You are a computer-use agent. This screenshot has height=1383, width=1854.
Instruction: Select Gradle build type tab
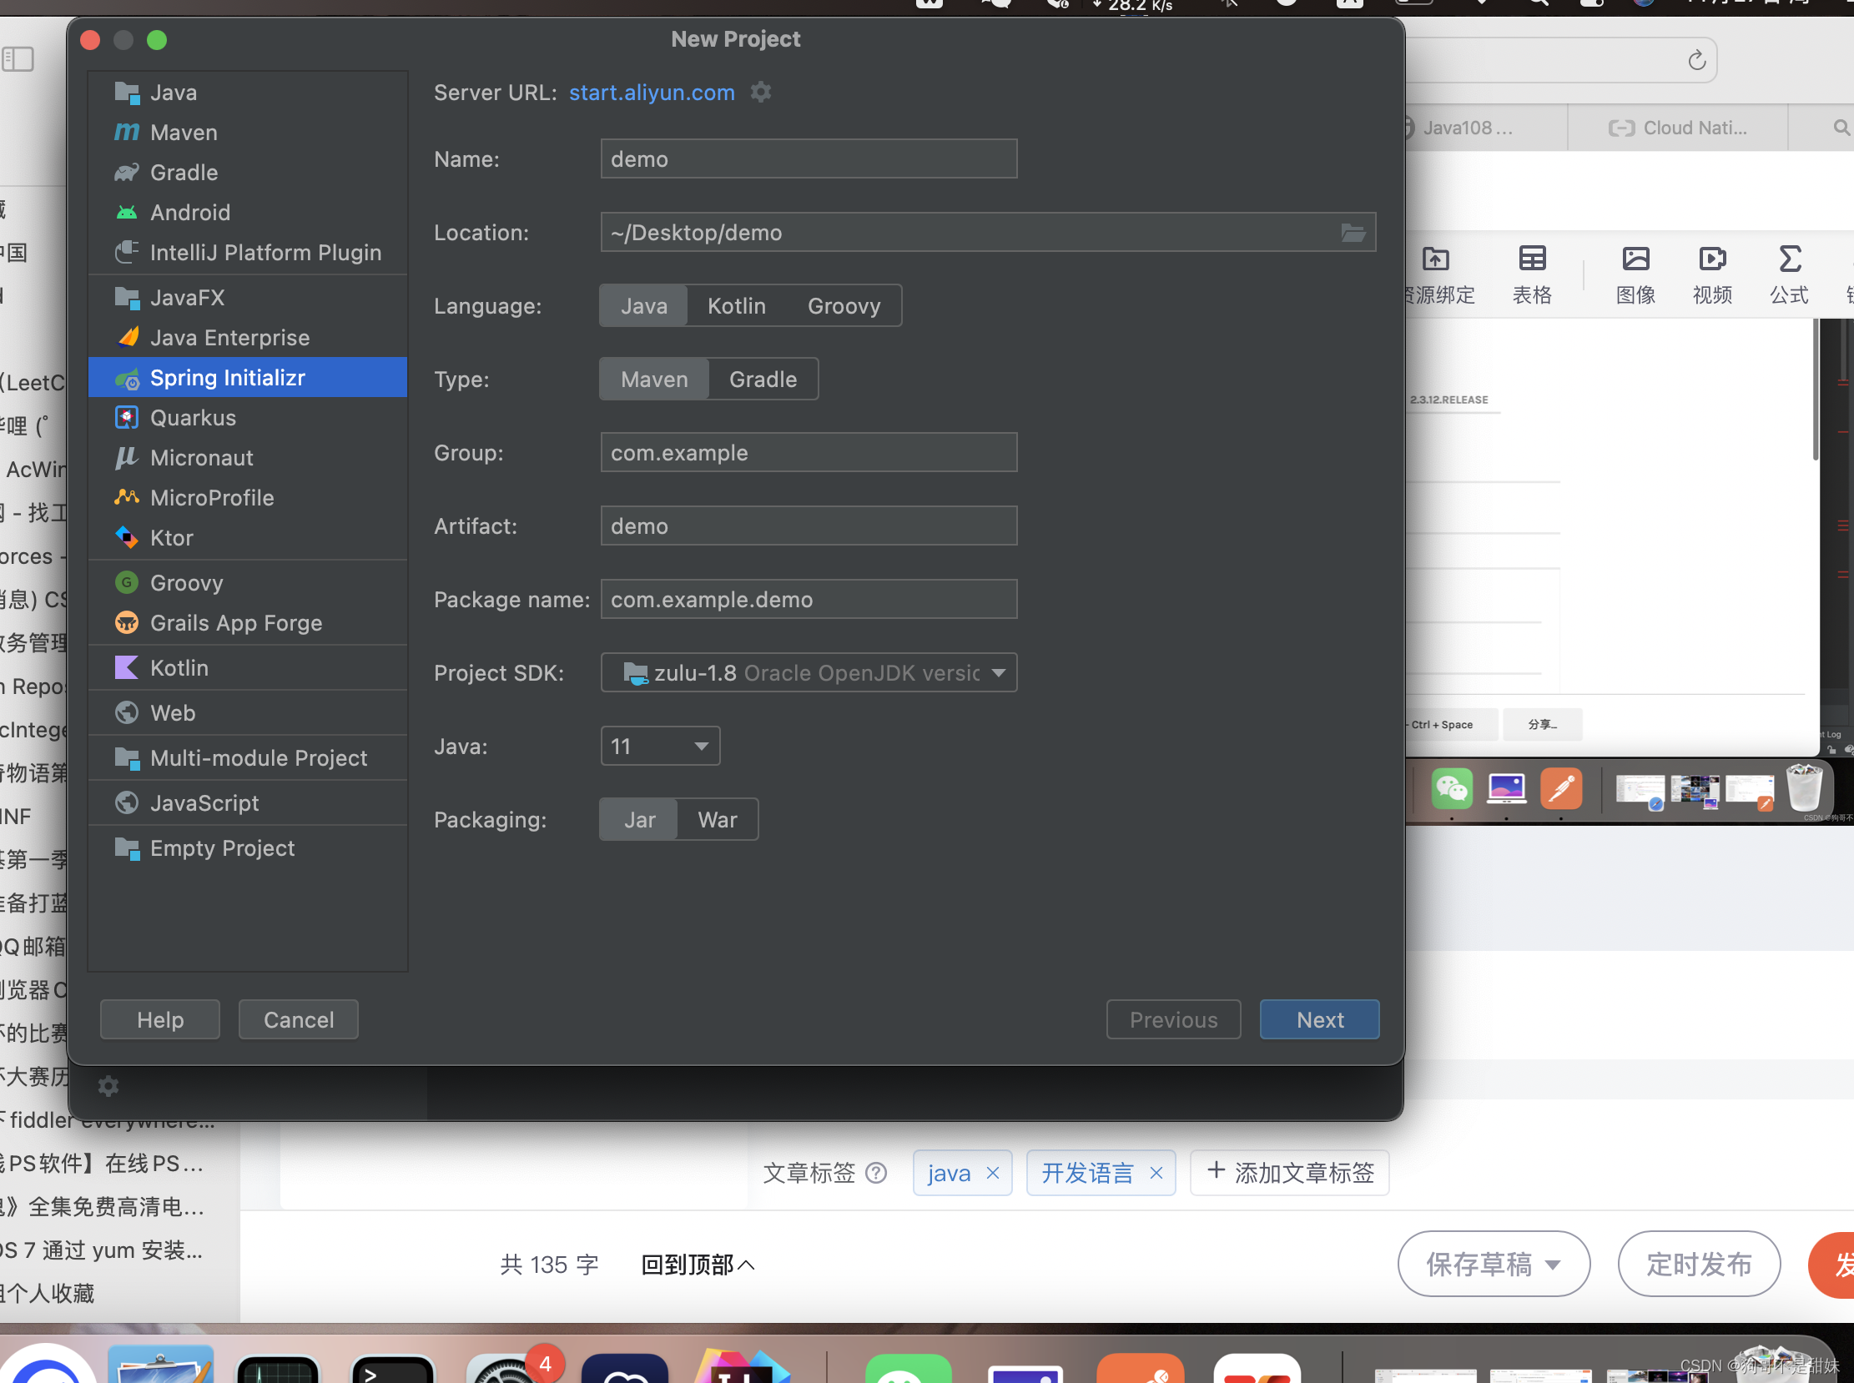pyautogui.click(x=763, y=380)
